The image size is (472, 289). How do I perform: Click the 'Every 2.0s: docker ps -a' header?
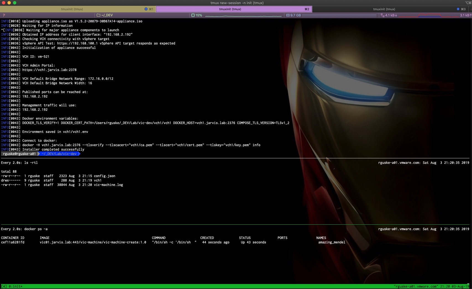coord(24,229)
